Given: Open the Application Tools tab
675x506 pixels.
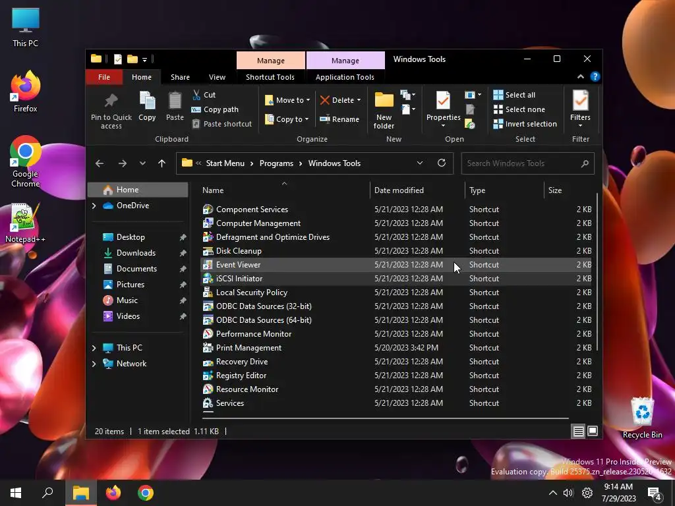Looking at the screenshot, I should (x=345, y=77).
